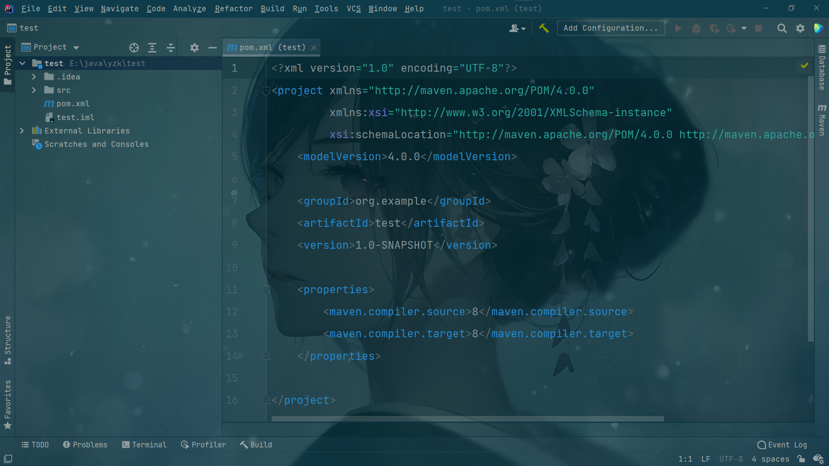Fold the project tag at line 2
Image resolution: width=829 pixels, height=466 pixels.
pyautogui.click(x=266, y=90)
